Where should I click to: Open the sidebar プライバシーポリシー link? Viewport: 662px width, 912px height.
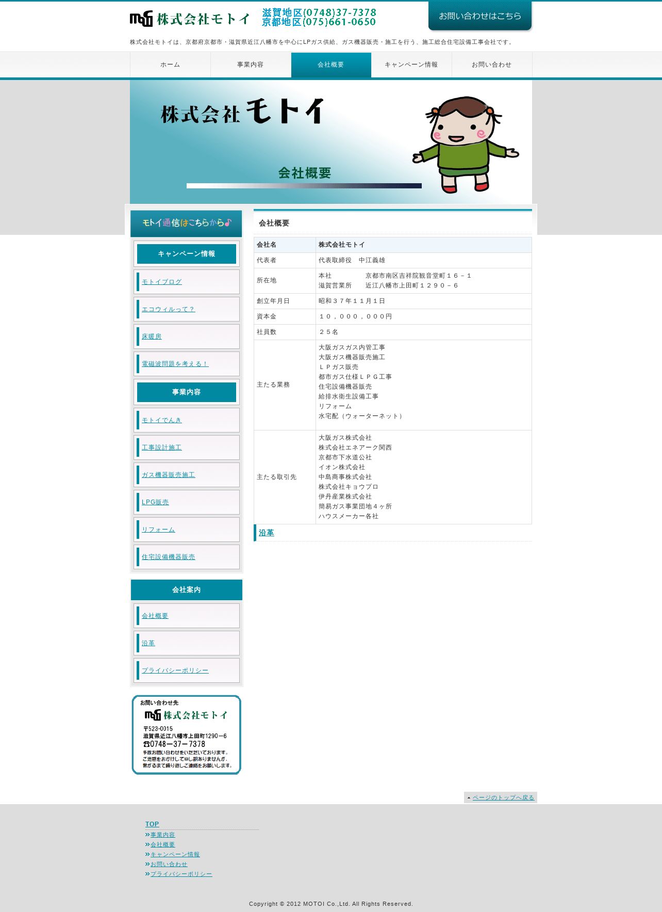coord(175,670)
